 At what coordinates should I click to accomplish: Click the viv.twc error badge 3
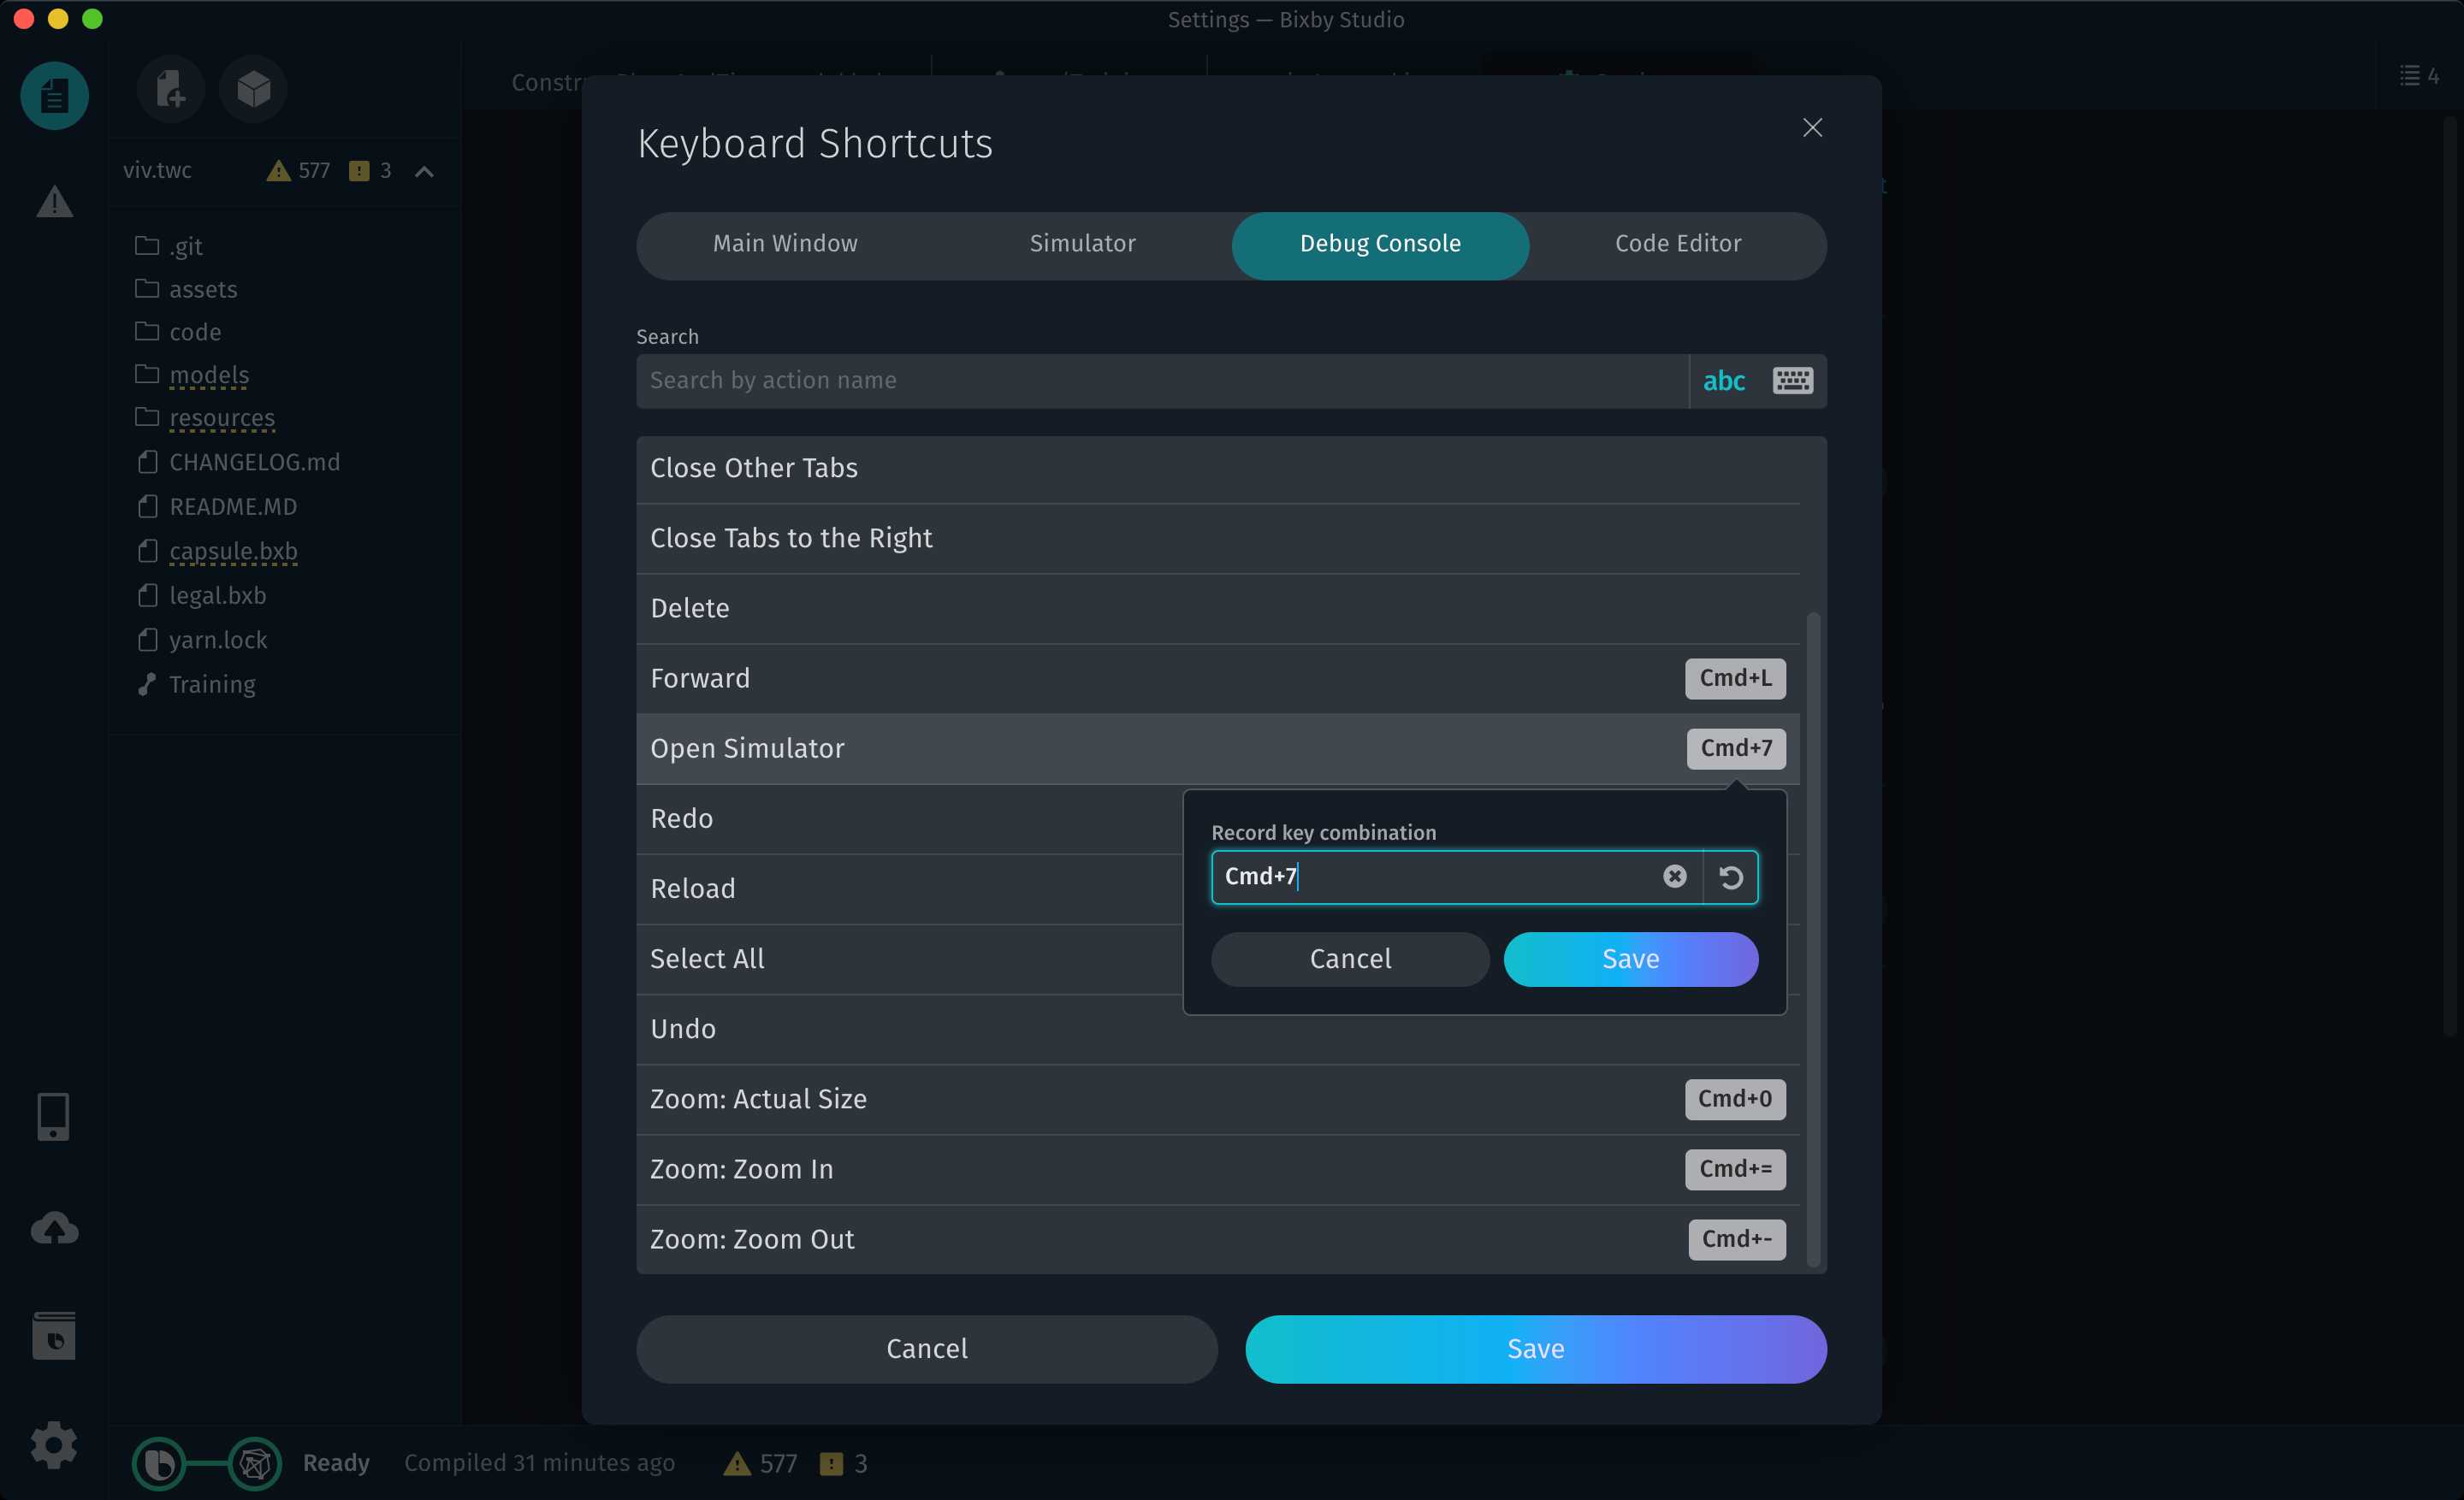(x=370, y=171)
